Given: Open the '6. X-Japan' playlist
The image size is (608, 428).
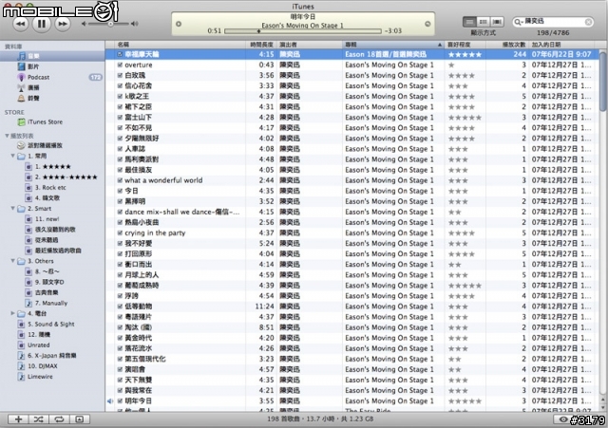Looking at the screenshot, I should tap(51, 356).
